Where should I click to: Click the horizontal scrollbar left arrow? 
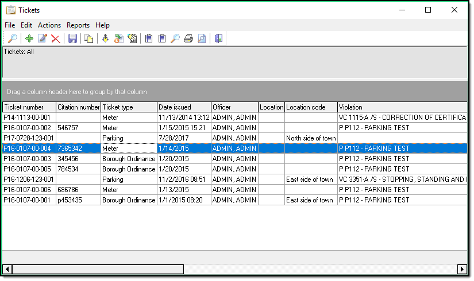pos(7,269)
